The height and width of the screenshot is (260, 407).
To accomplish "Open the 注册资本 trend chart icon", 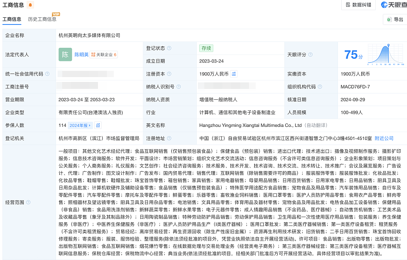I will click(x=234, y=74).
